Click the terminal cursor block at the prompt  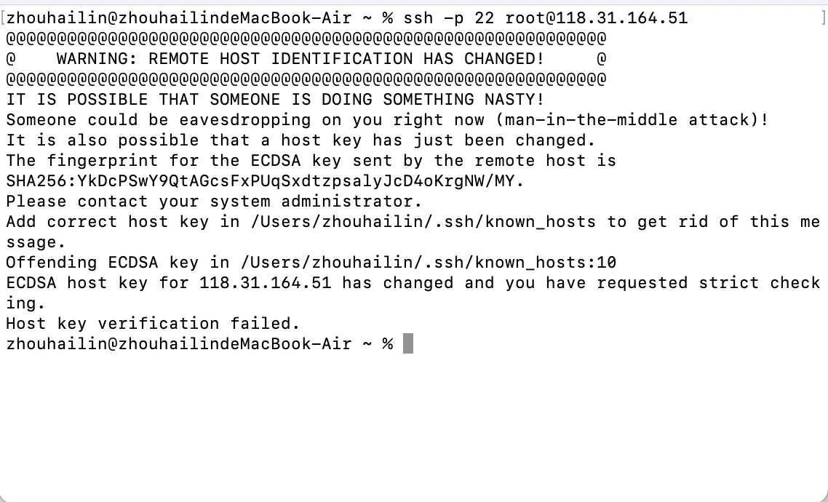coord(408,343)
